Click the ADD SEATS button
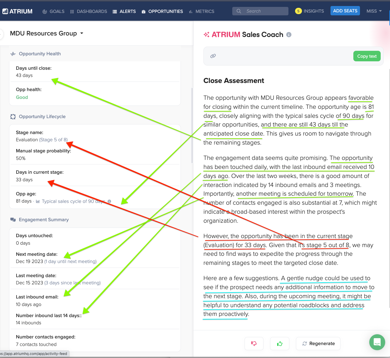Image resolution: width=390 pixels, height=358 pixels. 345,11
